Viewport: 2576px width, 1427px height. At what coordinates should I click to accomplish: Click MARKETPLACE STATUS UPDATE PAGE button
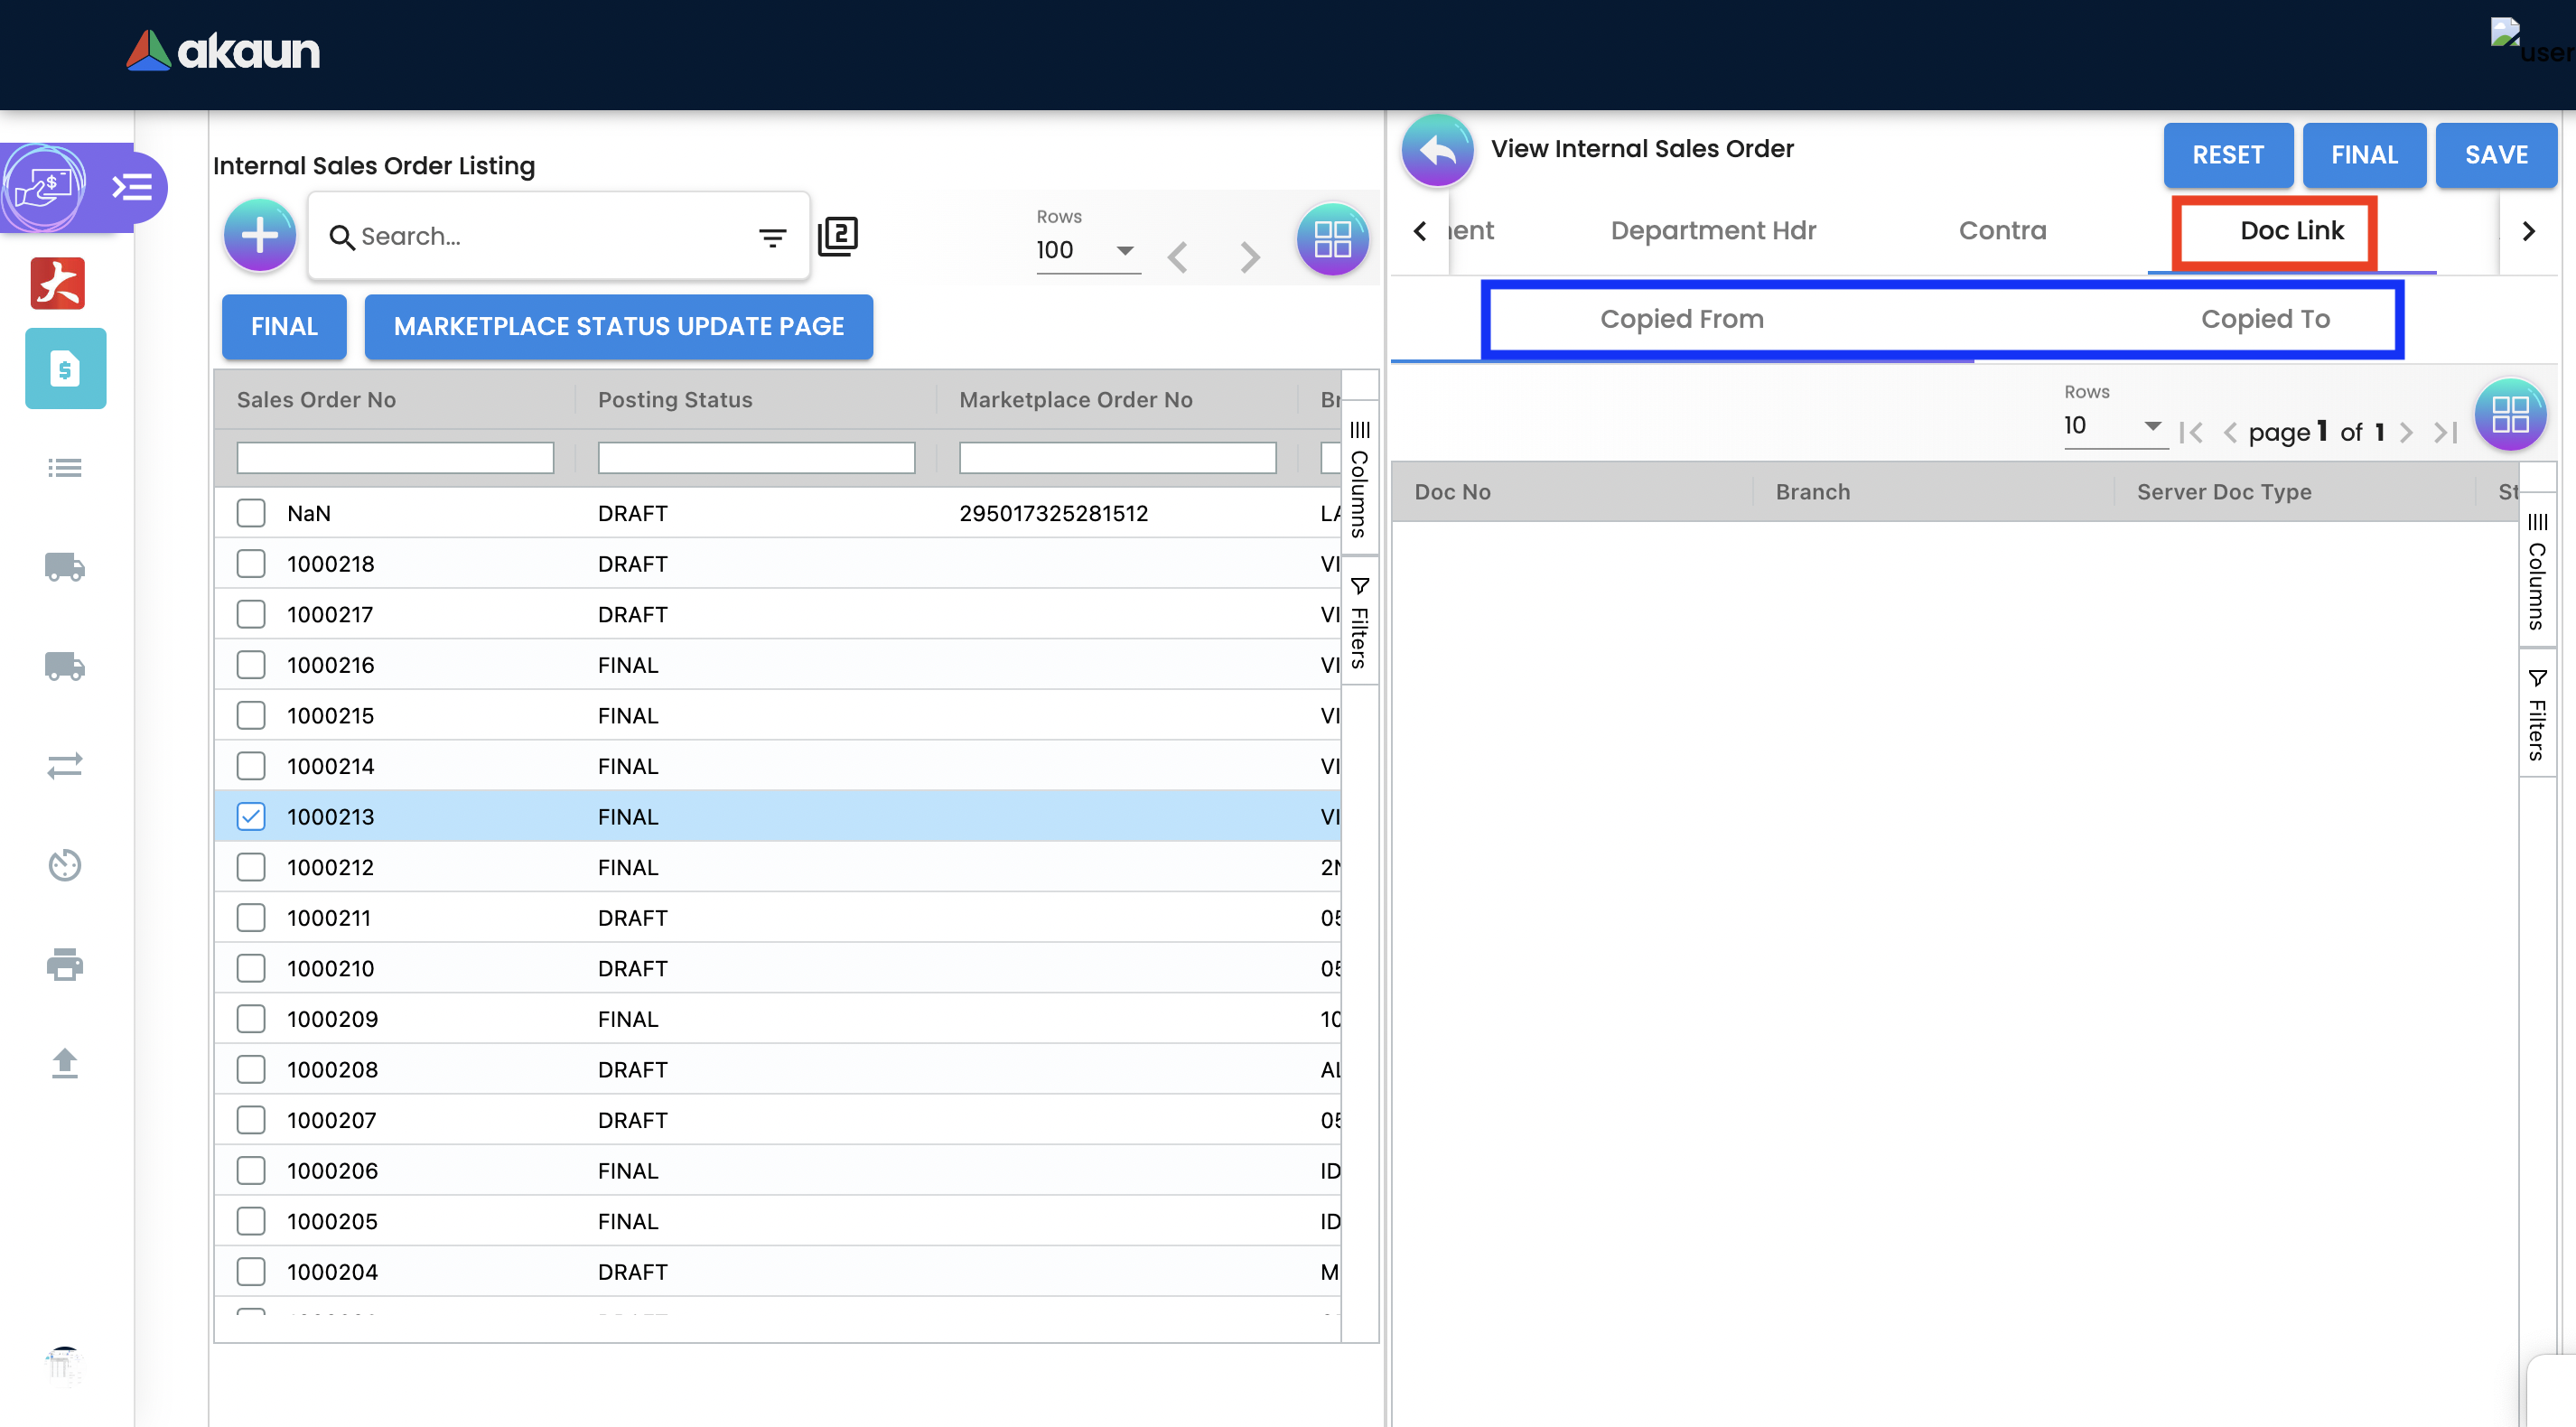point(618,326)
